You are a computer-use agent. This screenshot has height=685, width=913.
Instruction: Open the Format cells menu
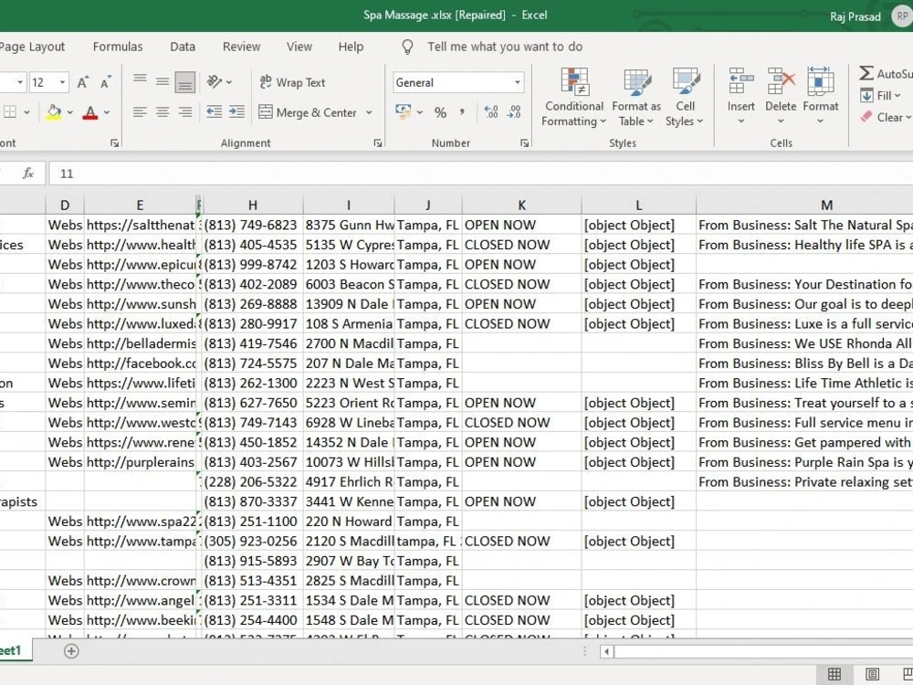click(821, 97)
